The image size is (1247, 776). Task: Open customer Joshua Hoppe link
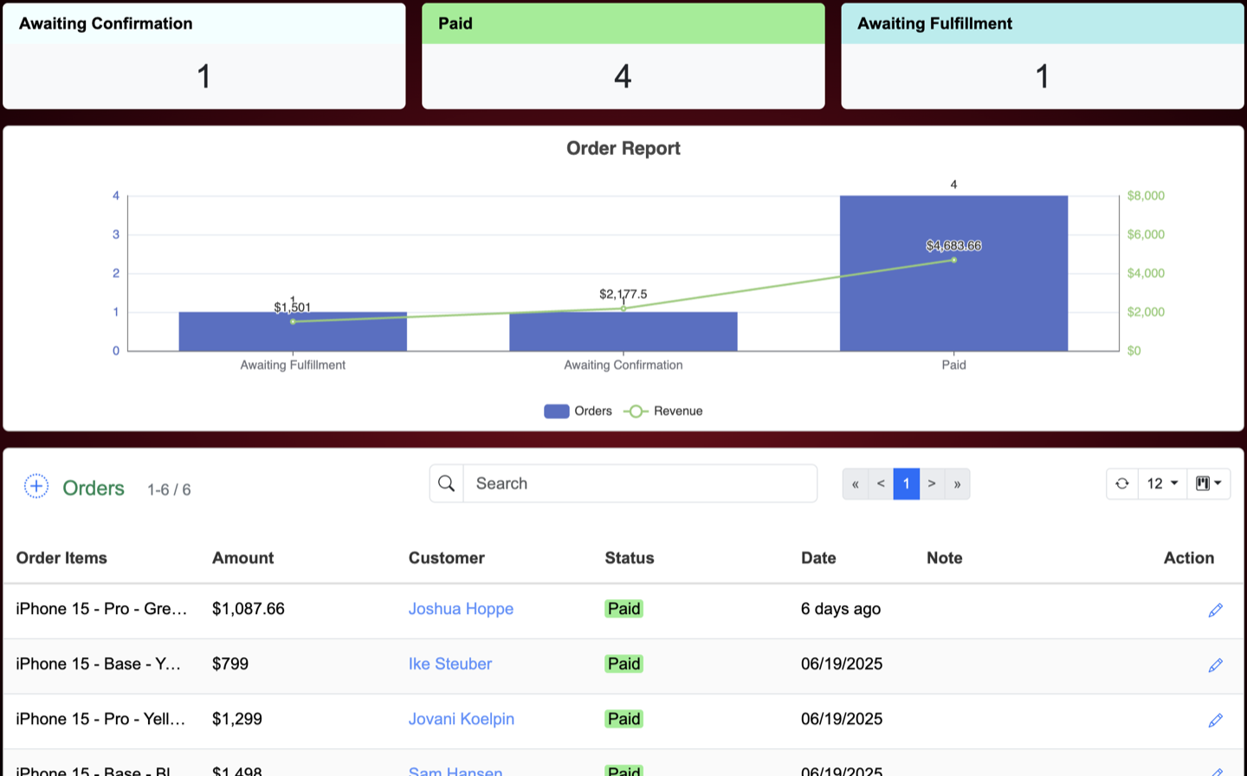(461, 609)
